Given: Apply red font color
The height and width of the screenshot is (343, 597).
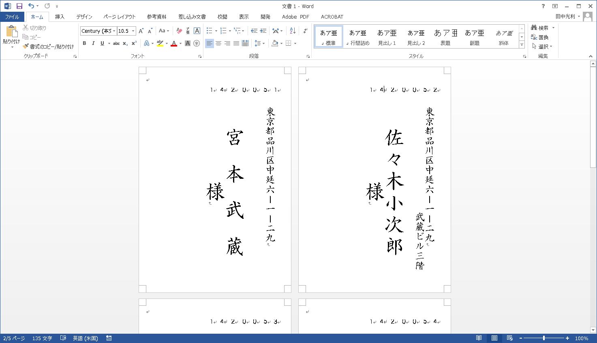Looking at the screenshot, I should click(x=174, y=43).
